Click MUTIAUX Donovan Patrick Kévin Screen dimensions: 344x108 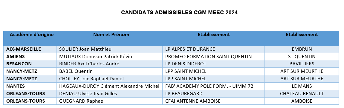pyautogui.click(x=96, y=56)
